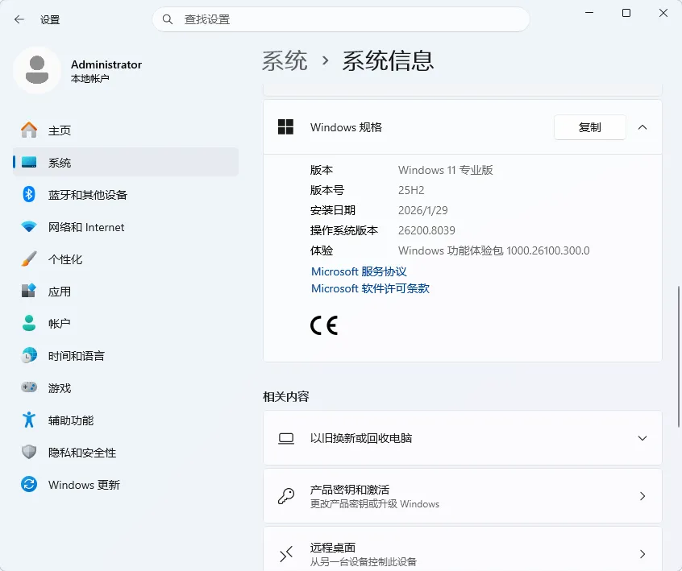Click the version value 25H2
Image resolution: width=682 pixels, height=571 pixels.
pyautogui.click(x=411, y=190)
